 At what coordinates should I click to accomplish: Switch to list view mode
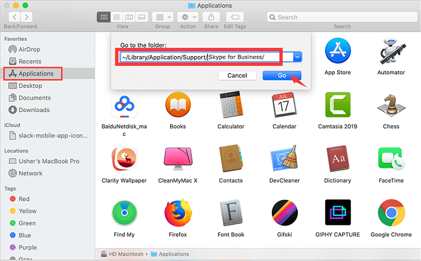click(116, 17)
